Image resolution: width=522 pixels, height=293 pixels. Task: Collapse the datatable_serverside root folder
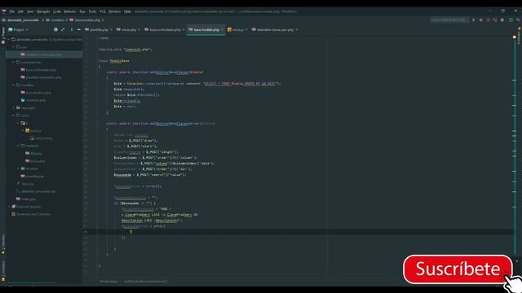pos(9,39)
